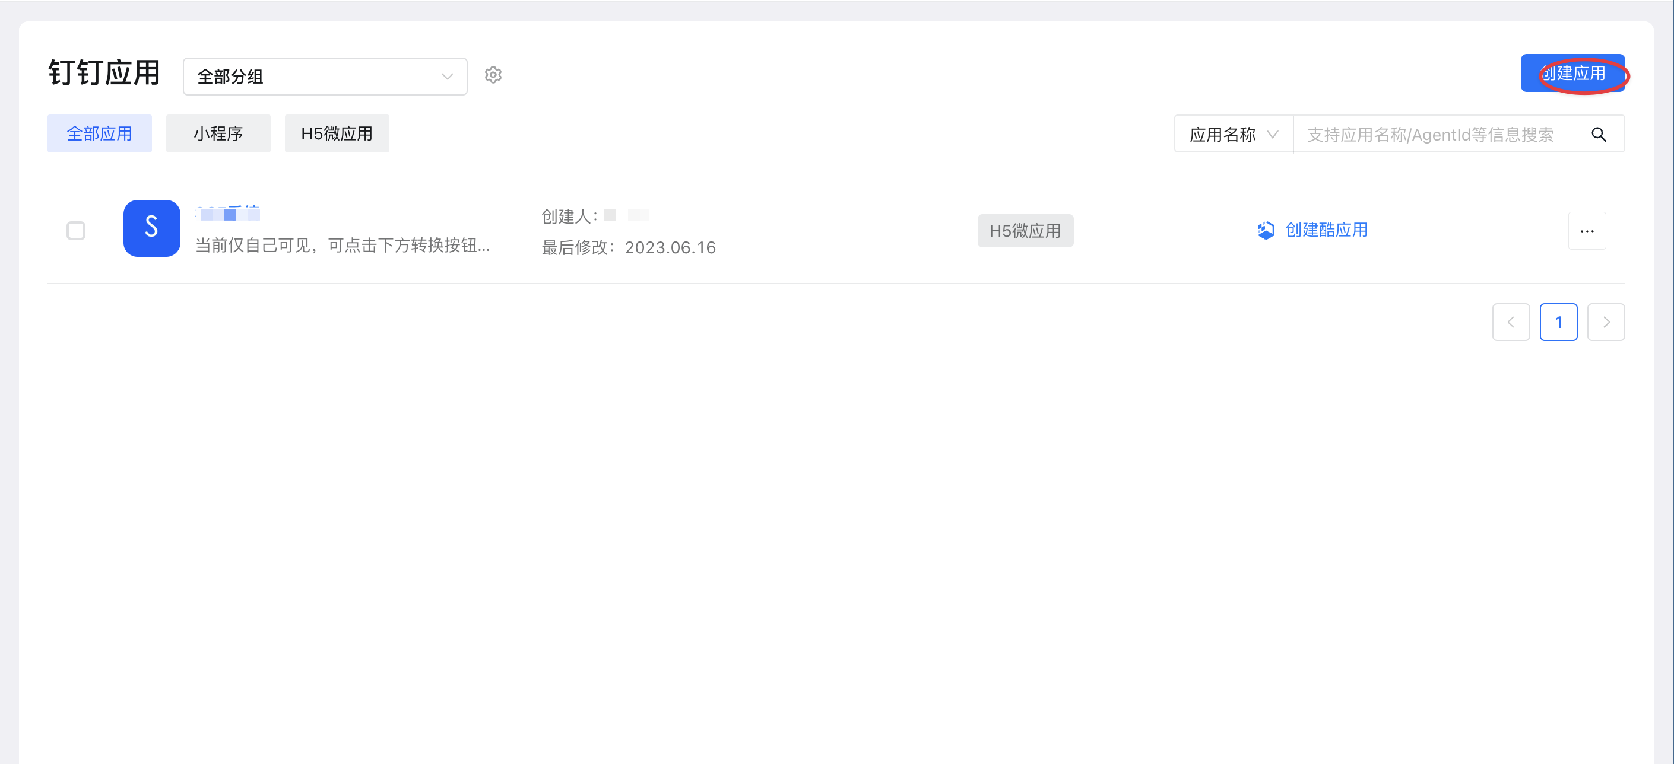The image size is (1674, 764).
Task: Click the gray H5微应用 type tag
Action: coord(1025,231)
